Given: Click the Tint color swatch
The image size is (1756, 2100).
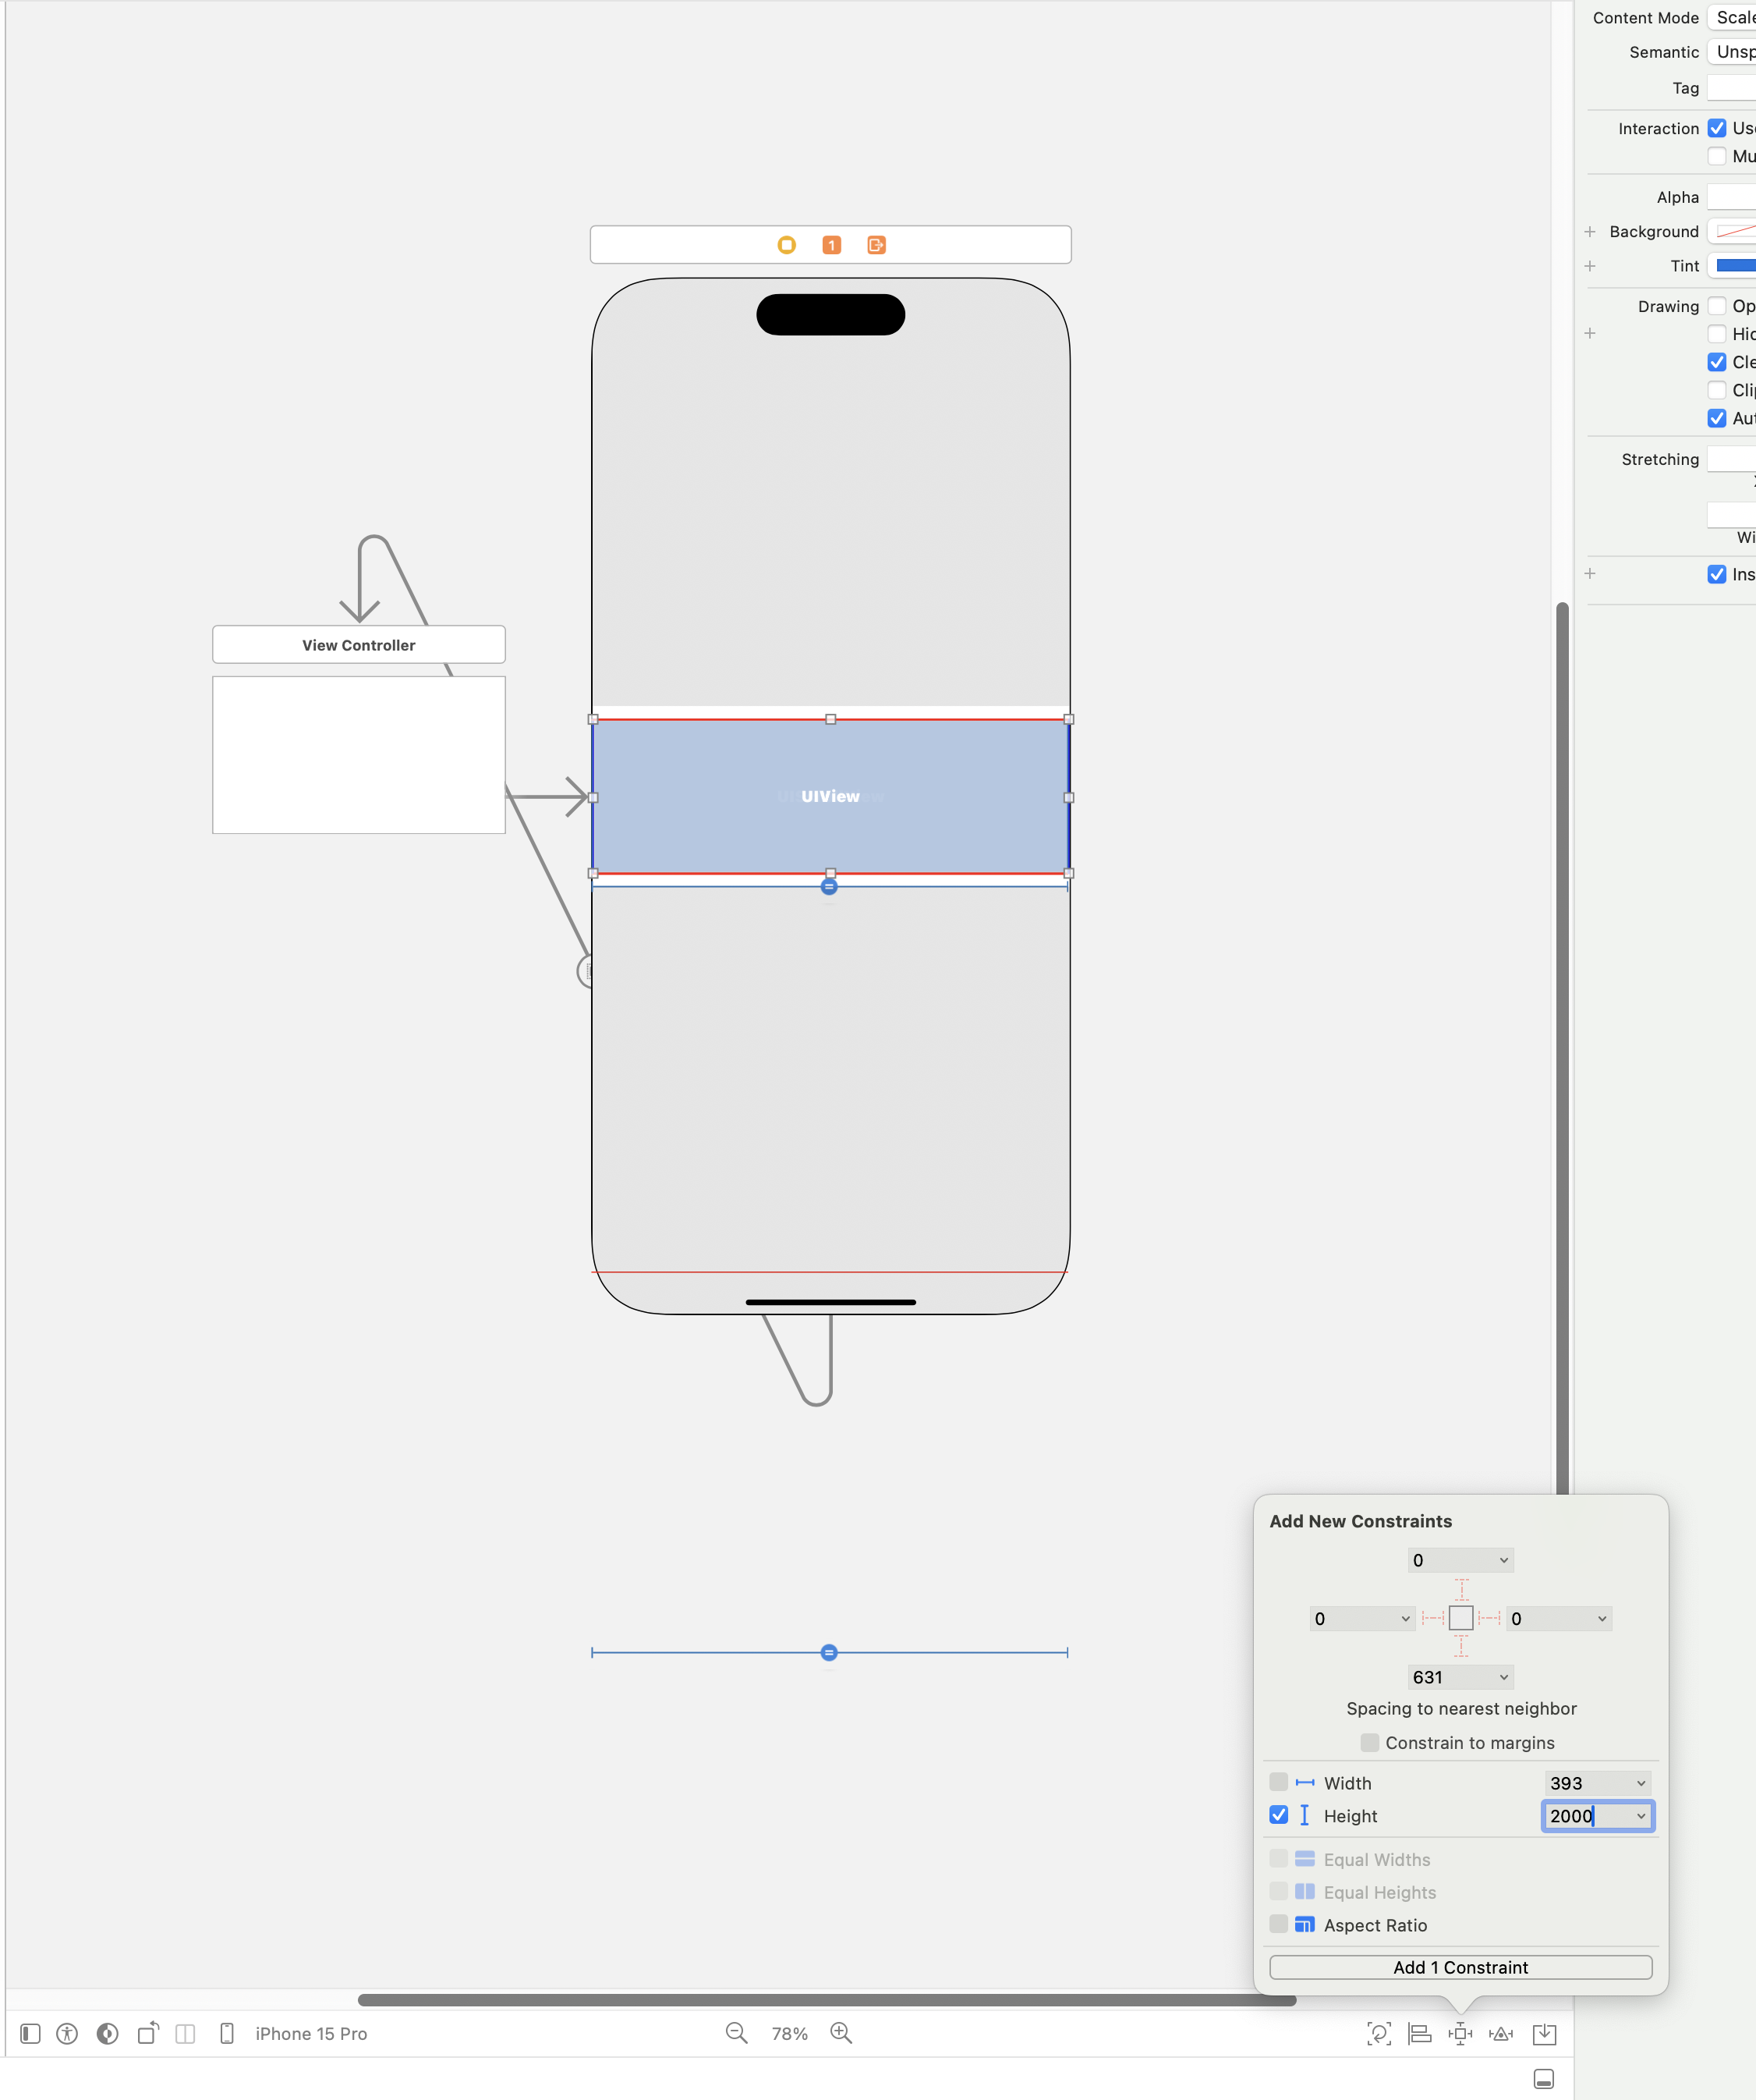Looking at the screenshot, I should tap(1735, 265).
